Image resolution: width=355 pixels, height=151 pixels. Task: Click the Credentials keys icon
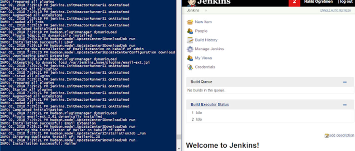[x=190, y=67]
